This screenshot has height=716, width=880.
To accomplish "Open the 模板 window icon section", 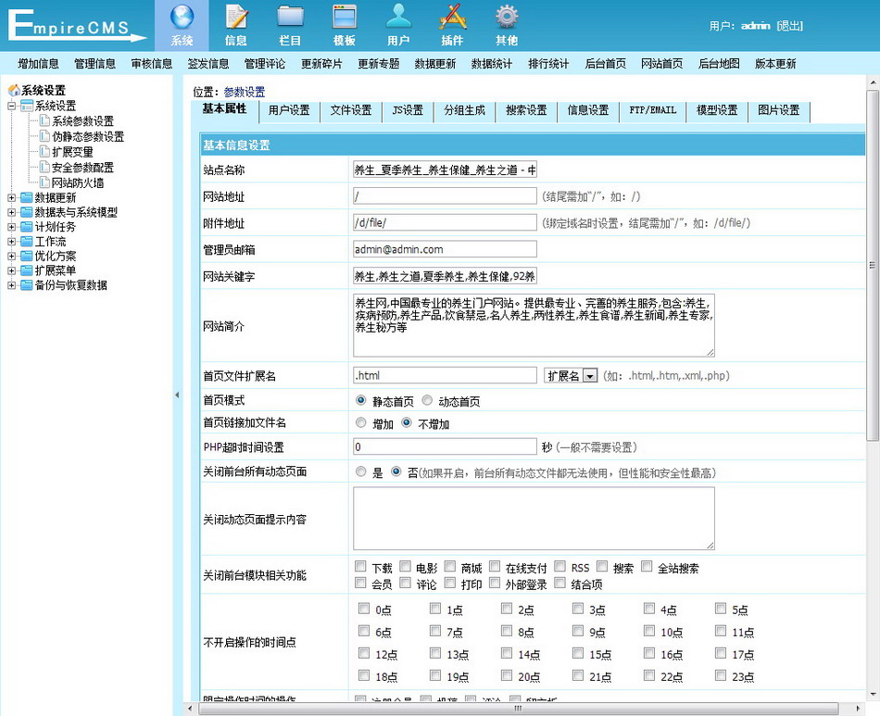I will point(344,26).
